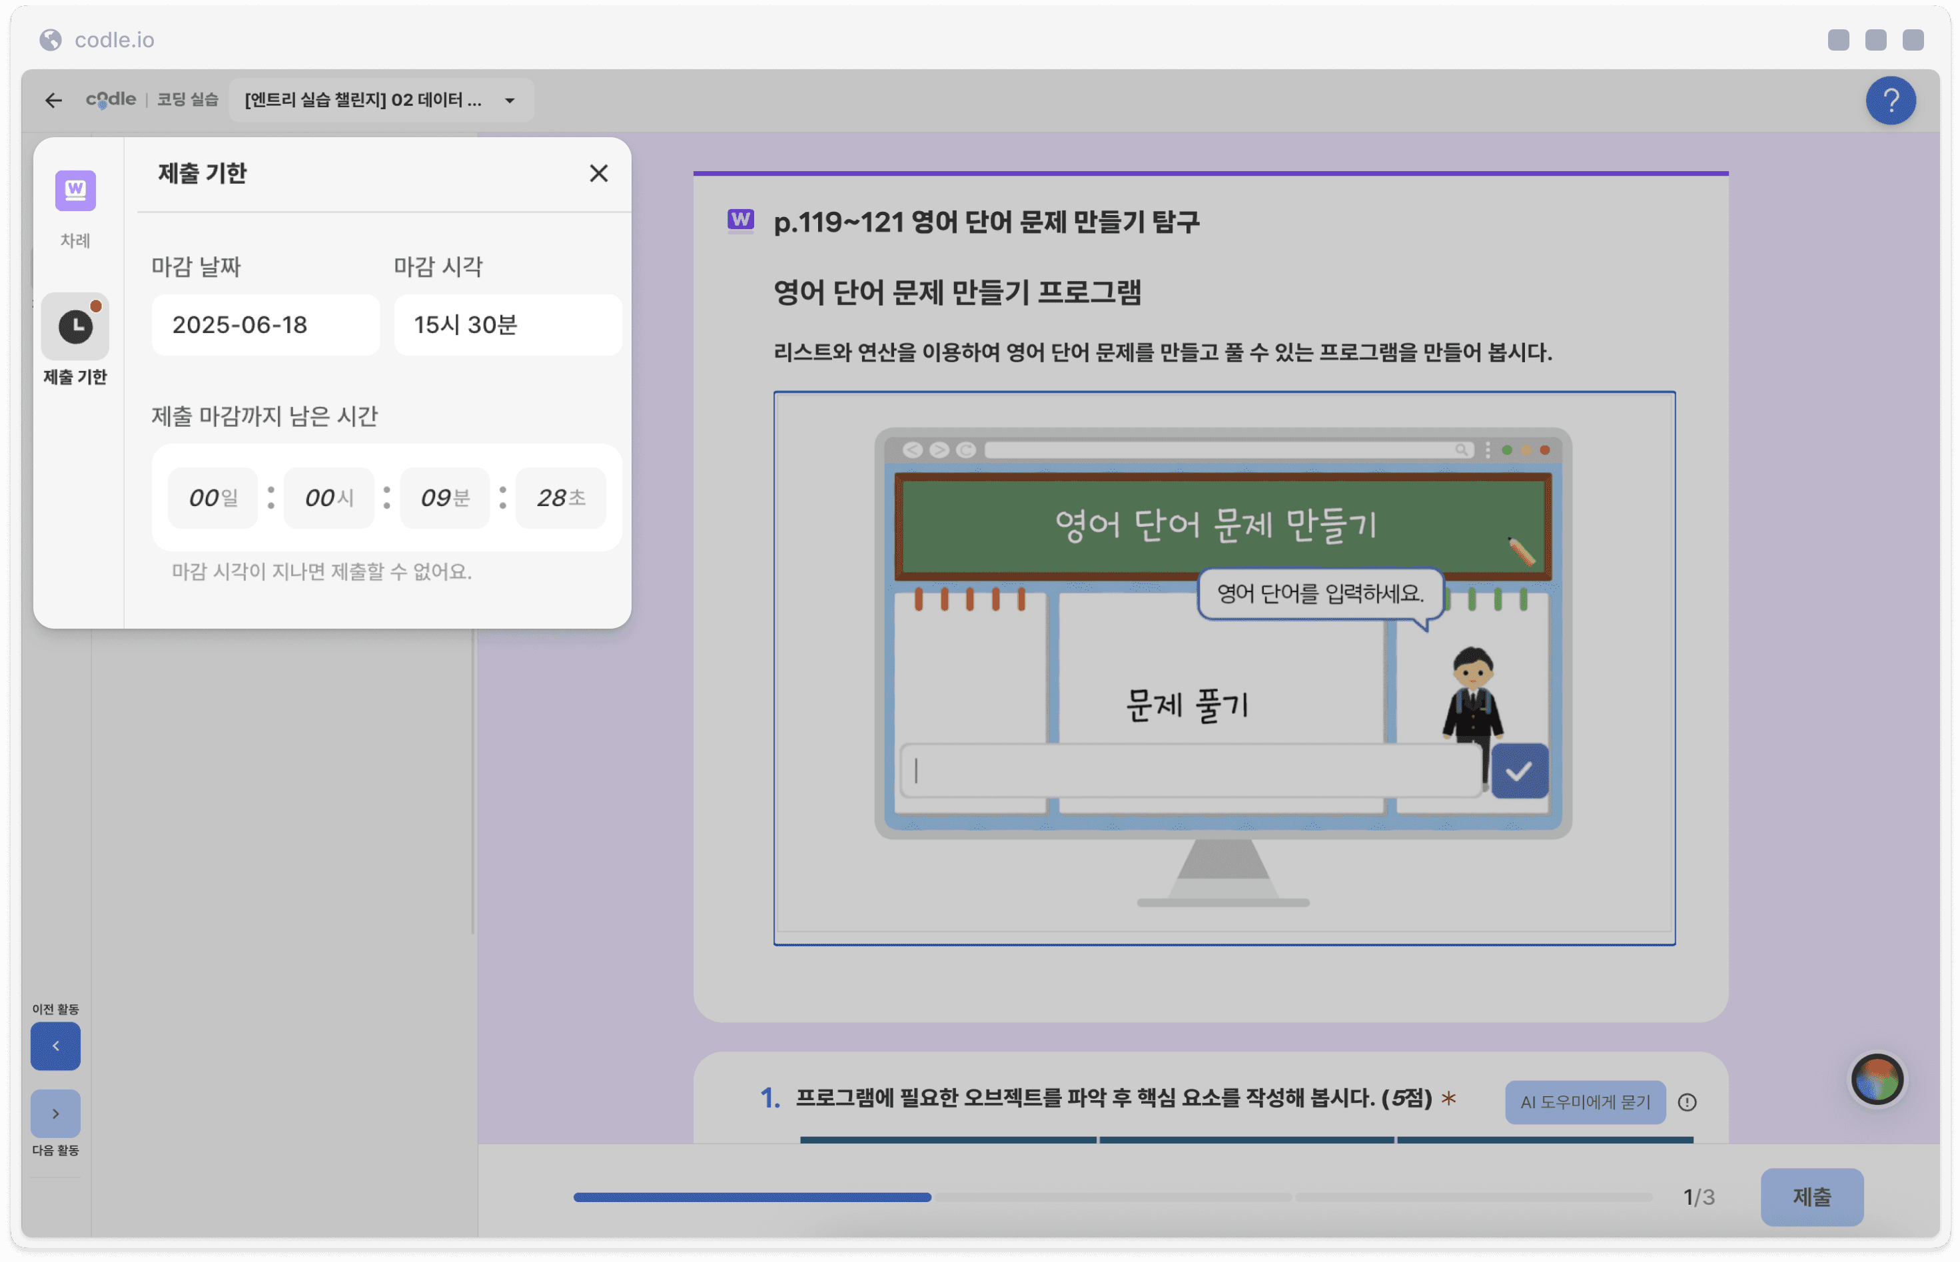The height and width of the screenshot is (1262, 1960).
Task: Go back with the left arrow icon
Action: [x=53, y=100]
